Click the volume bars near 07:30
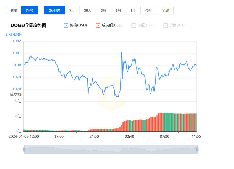The width and height of the screenshot is (234, 169). coord(164,122)
